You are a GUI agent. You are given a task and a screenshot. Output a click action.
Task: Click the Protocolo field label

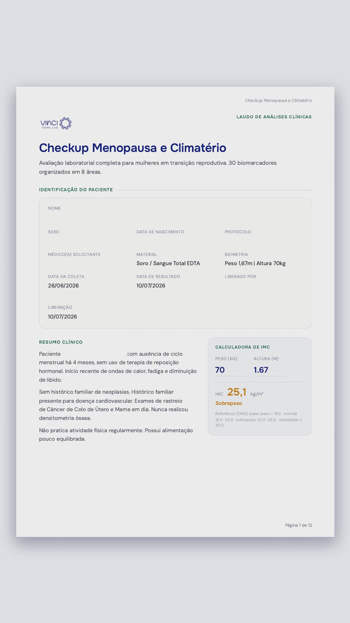(238, 232)
